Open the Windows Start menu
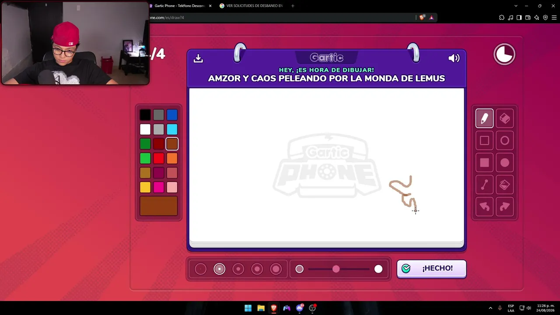 [x=248, y=308]
